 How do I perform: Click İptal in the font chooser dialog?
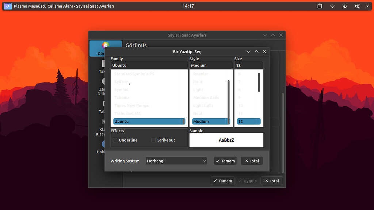coord(252,161)
